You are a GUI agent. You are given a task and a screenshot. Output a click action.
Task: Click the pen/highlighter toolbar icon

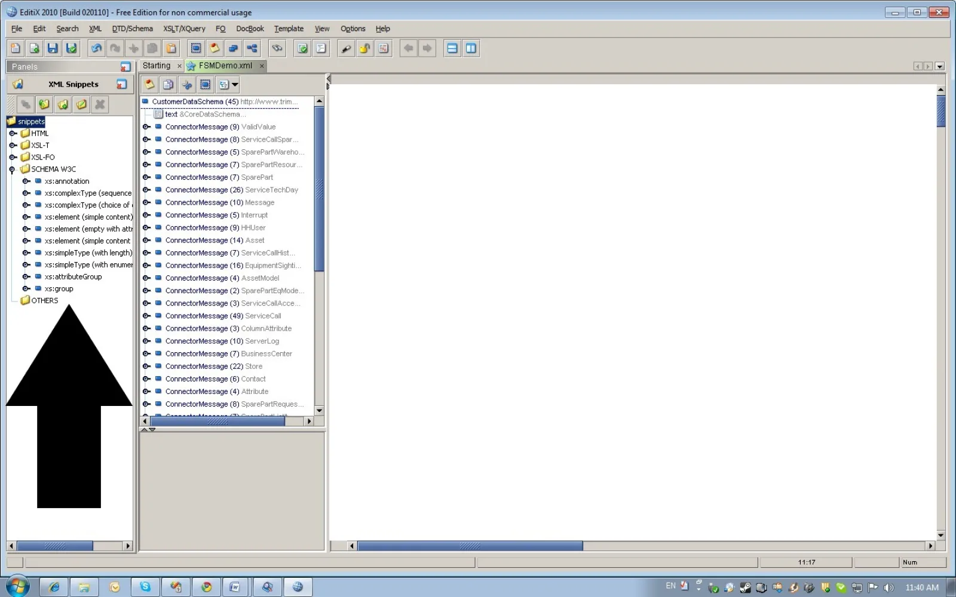click(346, 48)
